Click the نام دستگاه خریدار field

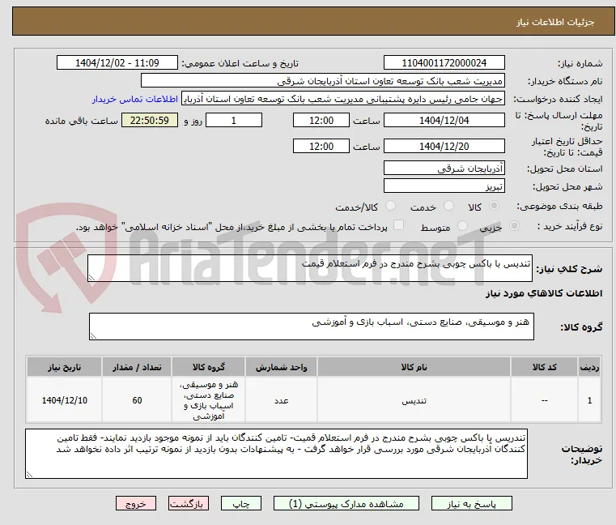tap(322, 81)
